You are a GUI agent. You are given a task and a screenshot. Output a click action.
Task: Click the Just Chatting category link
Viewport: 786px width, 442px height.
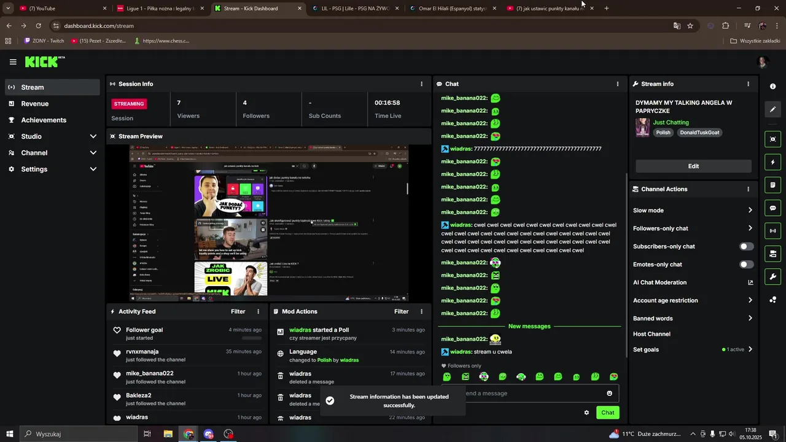click(x=671, y=123)
